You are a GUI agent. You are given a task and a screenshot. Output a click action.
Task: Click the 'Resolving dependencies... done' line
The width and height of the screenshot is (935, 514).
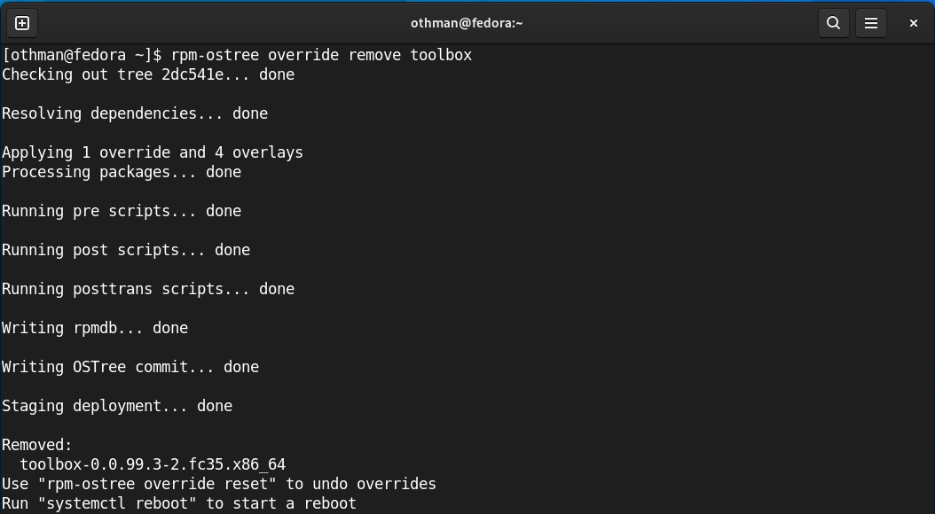tap(135, 113)
